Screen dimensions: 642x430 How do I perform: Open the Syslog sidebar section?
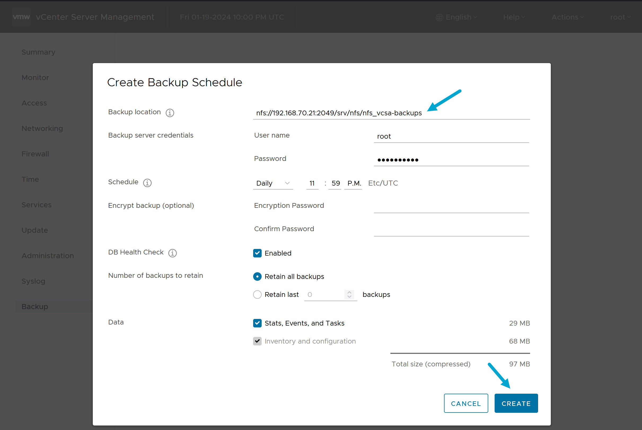pos(33,281)
